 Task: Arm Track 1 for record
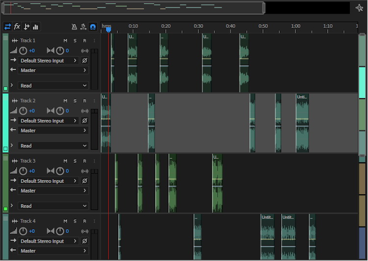click(84, 41)
